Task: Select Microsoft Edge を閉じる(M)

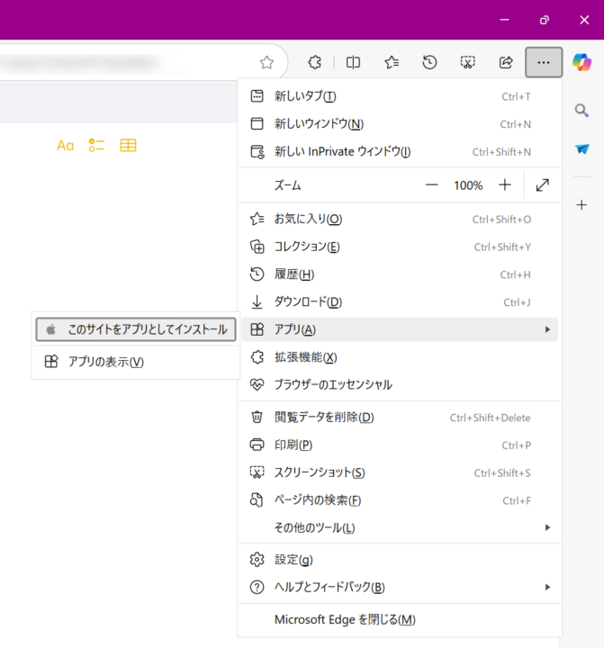Action: [x=400, y=619]
